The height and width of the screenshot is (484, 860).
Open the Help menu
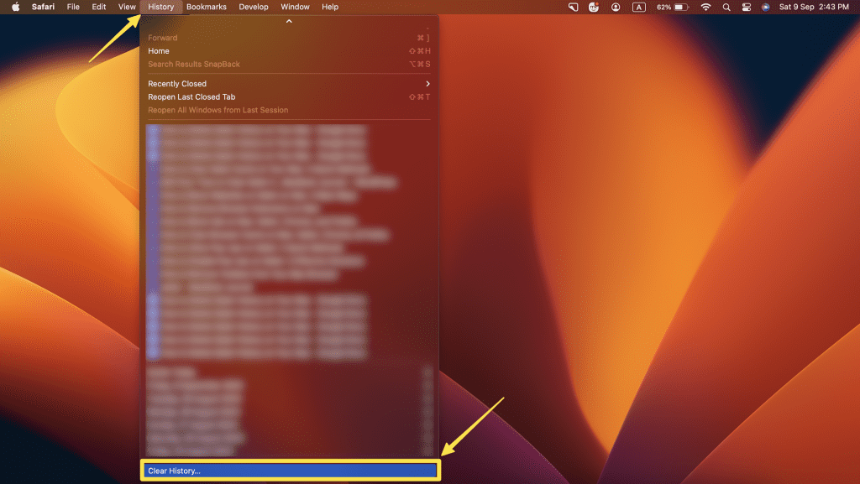330,7
